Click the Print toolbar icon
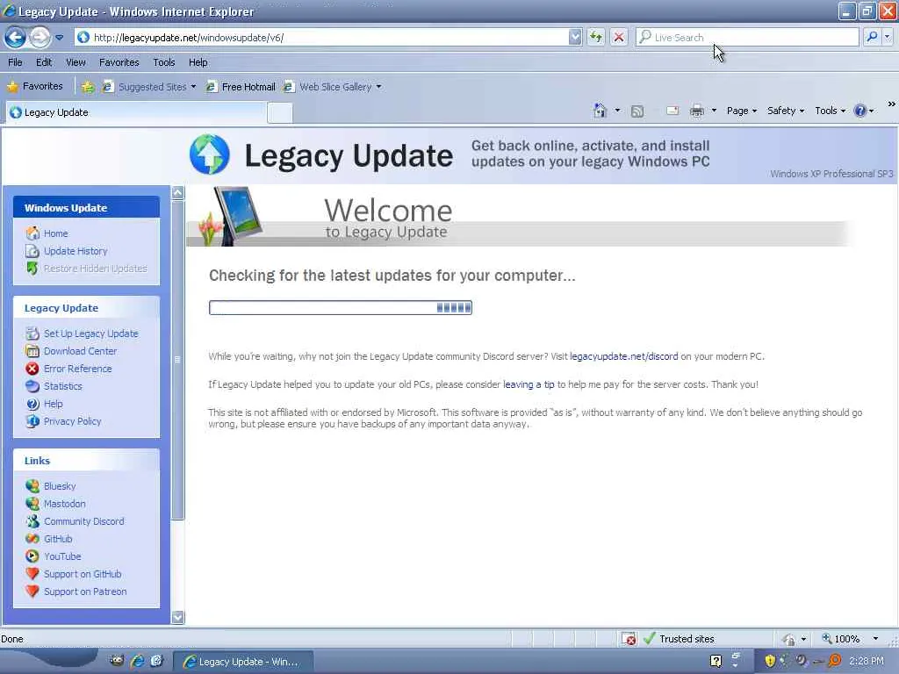 (x=696, y=111)
